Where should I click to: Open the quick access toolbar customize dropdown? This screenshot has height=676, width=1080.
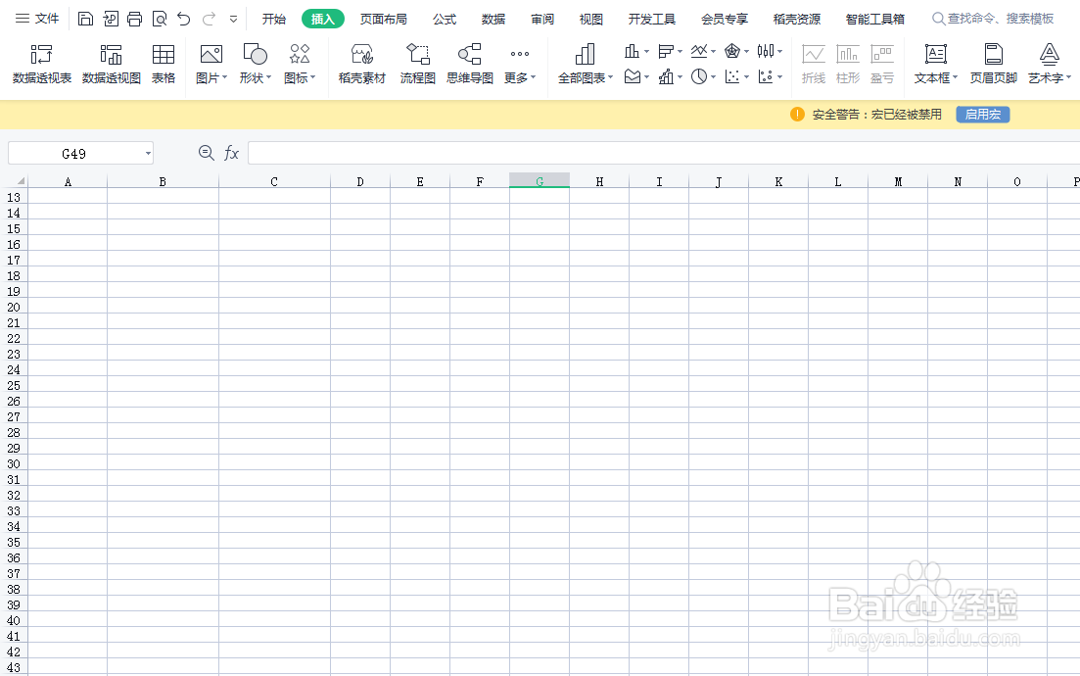pyautogui.click(x=233, y=18)
